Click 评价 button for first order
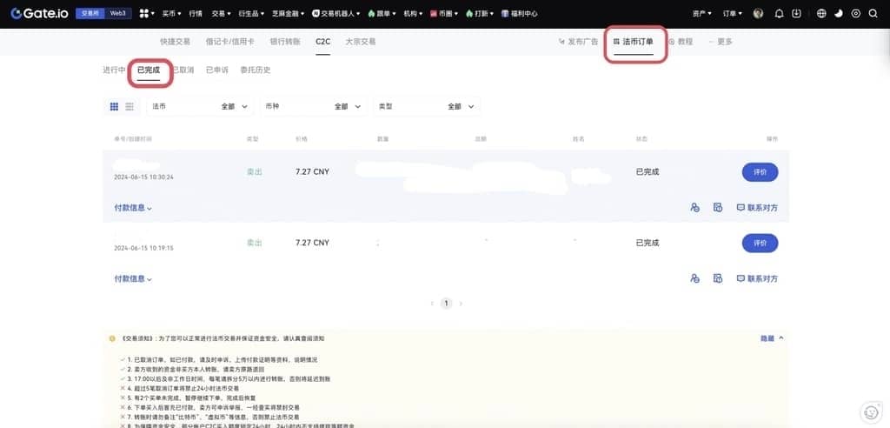Viewport: 890px width, 428px height. (760, 172)
